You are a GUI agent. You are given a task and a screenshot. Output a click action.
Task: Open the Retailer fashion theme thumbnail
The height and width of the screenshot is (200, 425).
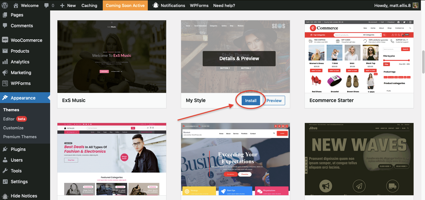click(112, 159)
